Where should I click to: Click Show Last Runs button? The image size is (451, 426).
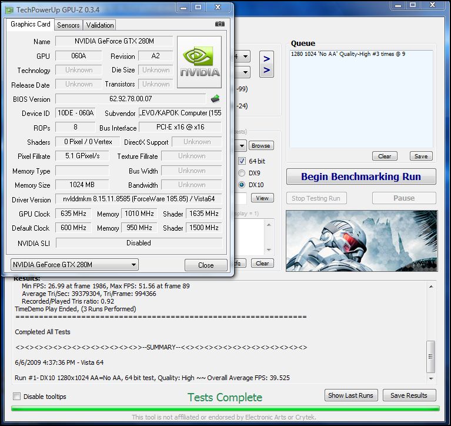click(x=351, y=395)
